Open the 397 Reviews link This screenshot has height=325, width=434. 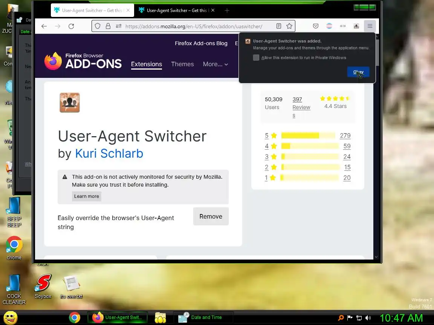point(301,107)
